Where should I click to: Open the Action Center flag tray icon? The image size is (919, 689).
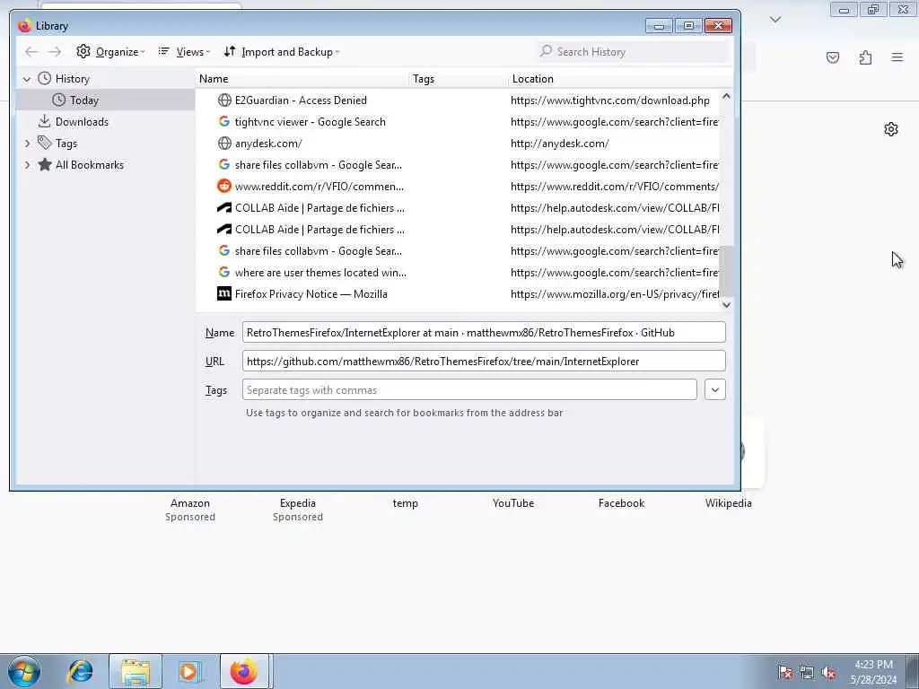784,673
